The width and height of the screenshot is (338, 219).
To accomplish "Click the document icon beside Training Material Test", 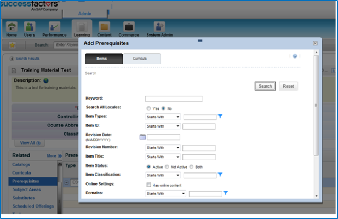I will click(x=14, y=71).
